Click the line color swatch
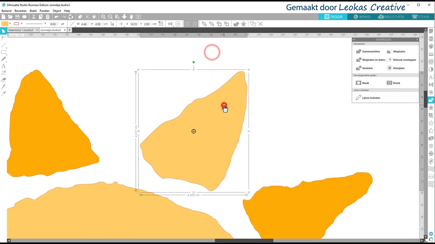Screen dimensions: 435x244 (x=16, y=24)
